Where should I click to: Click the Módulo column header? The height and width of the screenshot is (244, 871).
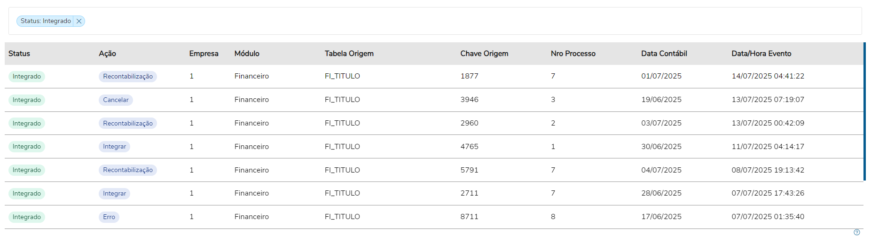coord(247,54)
